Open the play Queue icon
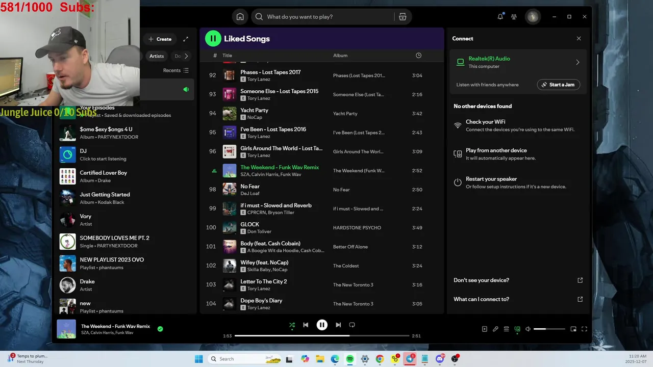653x367 pixels. 506,329
